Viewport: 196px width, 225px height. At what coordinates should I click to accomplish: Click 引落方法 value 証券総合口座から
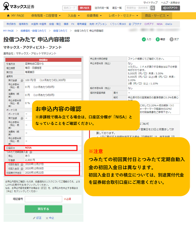[x=35, y=64]
